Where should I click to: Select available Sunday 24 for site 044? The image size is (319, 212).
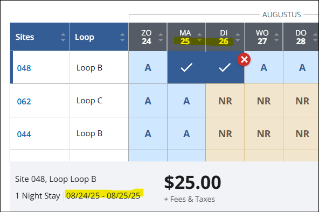tap(148, 133)
